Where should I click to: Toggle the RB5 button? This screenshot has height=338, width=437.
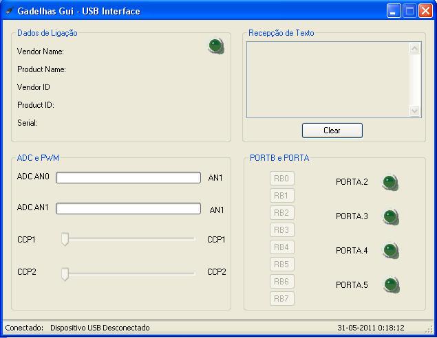pos(282,264)
